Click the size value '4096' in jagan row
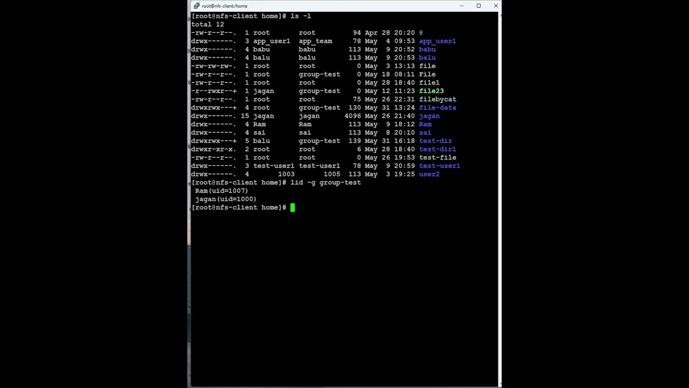The height and width of the screenshot is (388, 689). 353,116
